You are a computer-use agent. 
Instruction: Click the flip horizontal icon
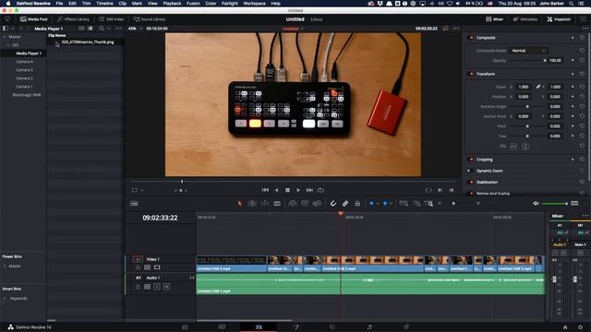pyautogui.click(x=513, y=147)
